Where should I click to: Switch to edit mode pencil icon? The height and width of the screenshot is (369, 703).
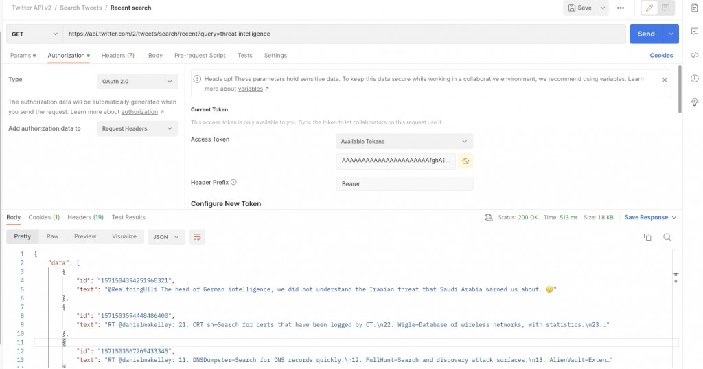click(x=649, y=8)
